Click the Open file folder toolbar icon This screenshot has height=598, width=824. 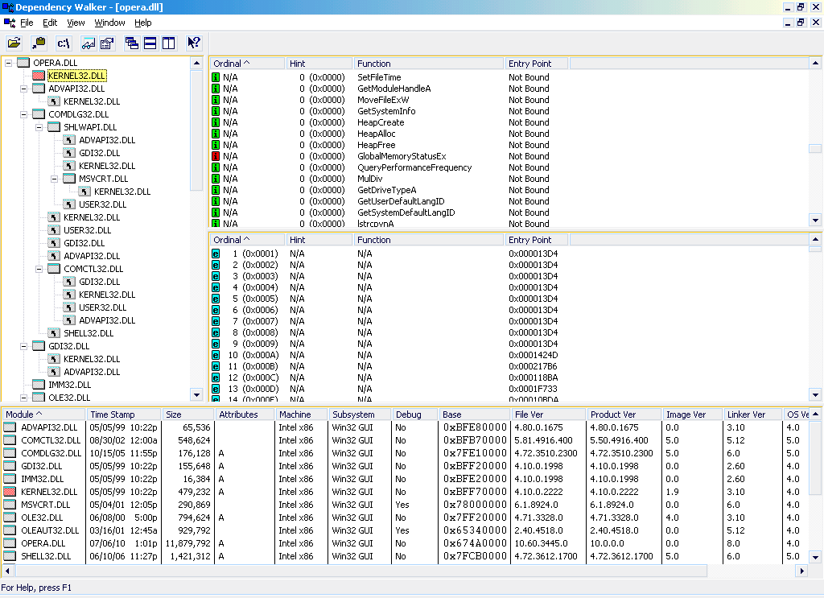pyautogui.click(x=14, y=43)
